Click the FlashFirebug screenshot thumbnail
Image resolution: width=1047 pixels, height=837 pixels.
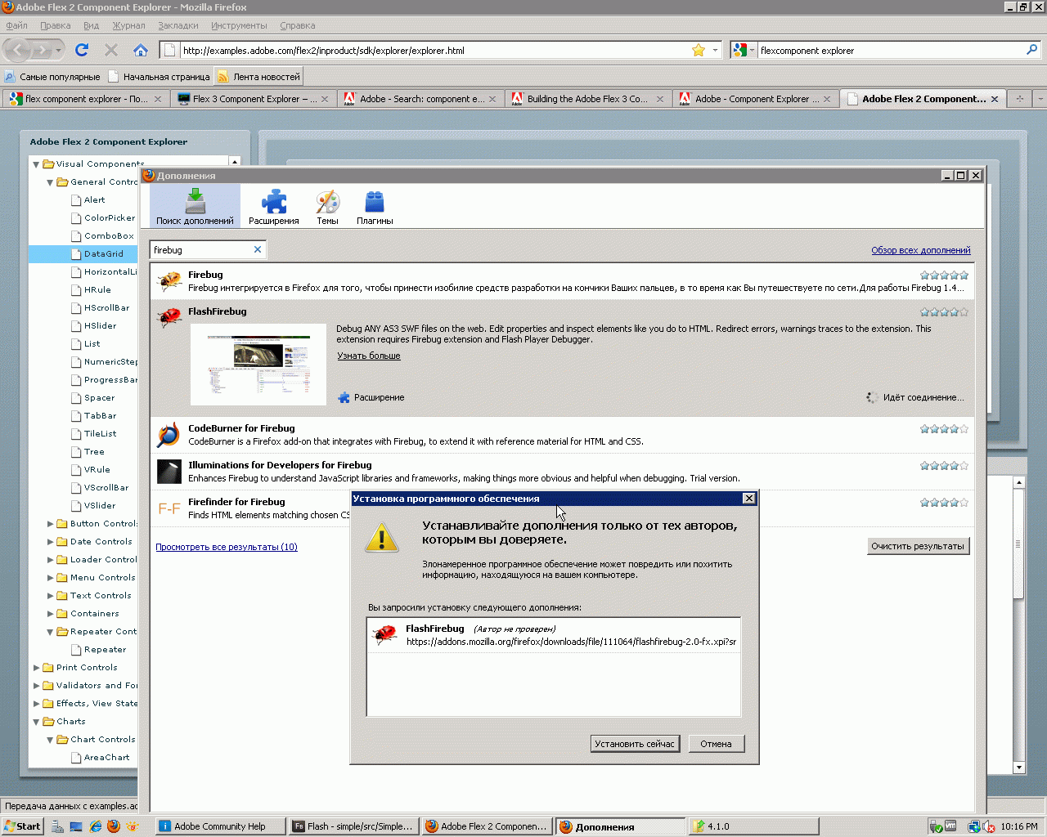pos(258,365)
